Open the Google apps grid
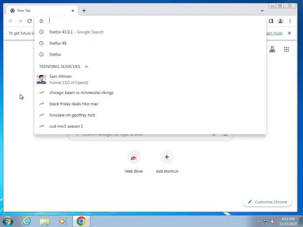 286,49
